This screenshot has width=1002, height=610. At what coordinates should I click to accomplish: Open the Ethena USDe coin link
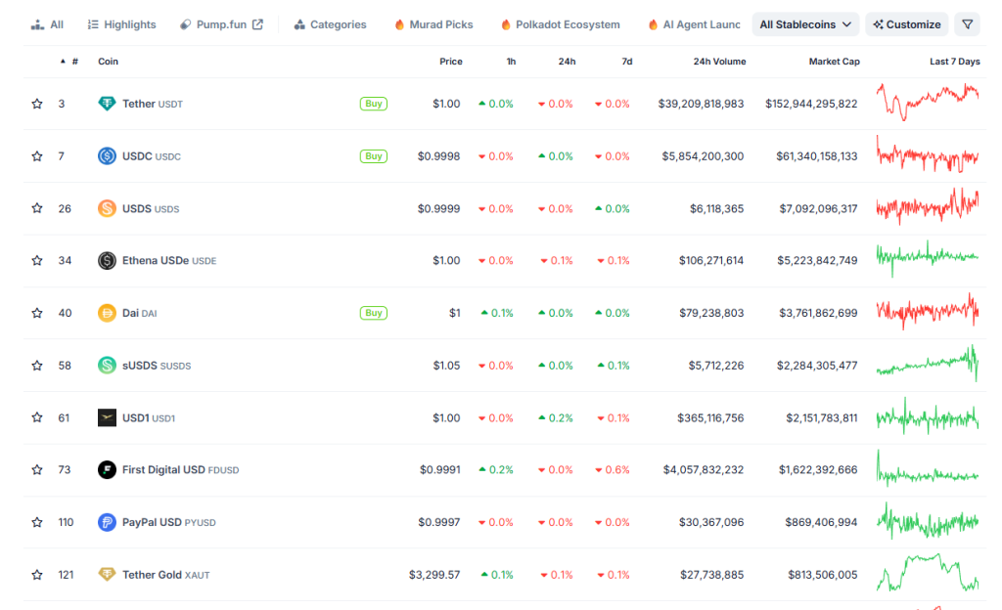pos(169,260)
